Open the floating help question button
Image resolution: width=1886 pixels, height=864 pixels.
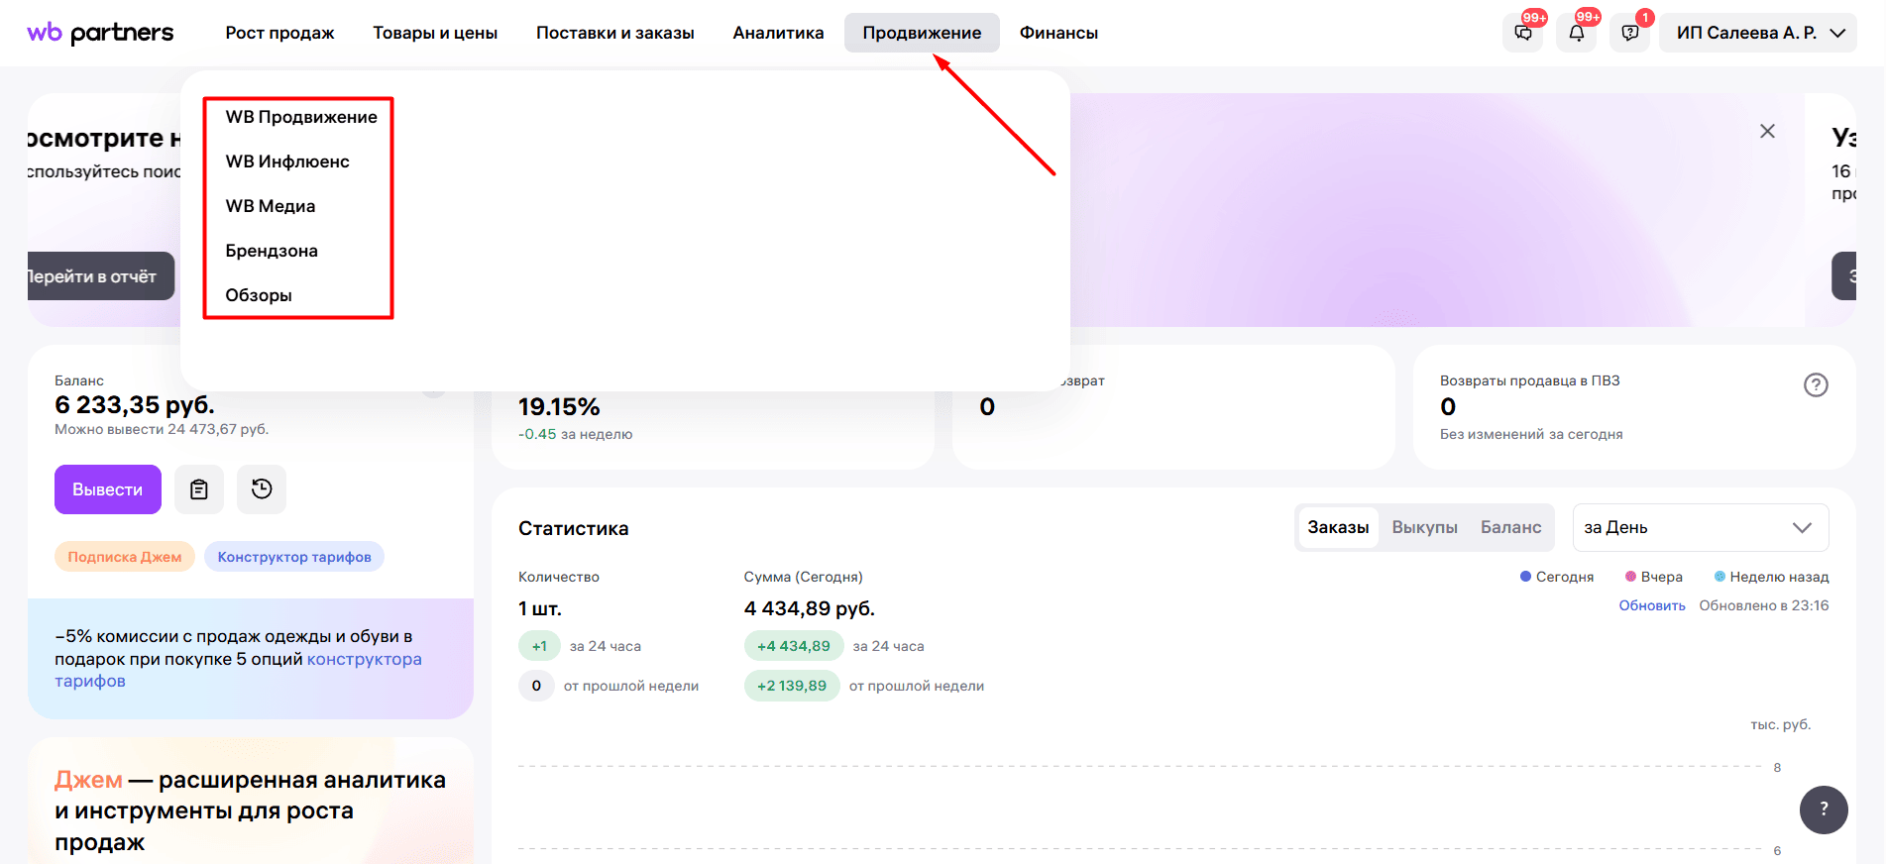pyautogui.click(x=1824, y=810)
